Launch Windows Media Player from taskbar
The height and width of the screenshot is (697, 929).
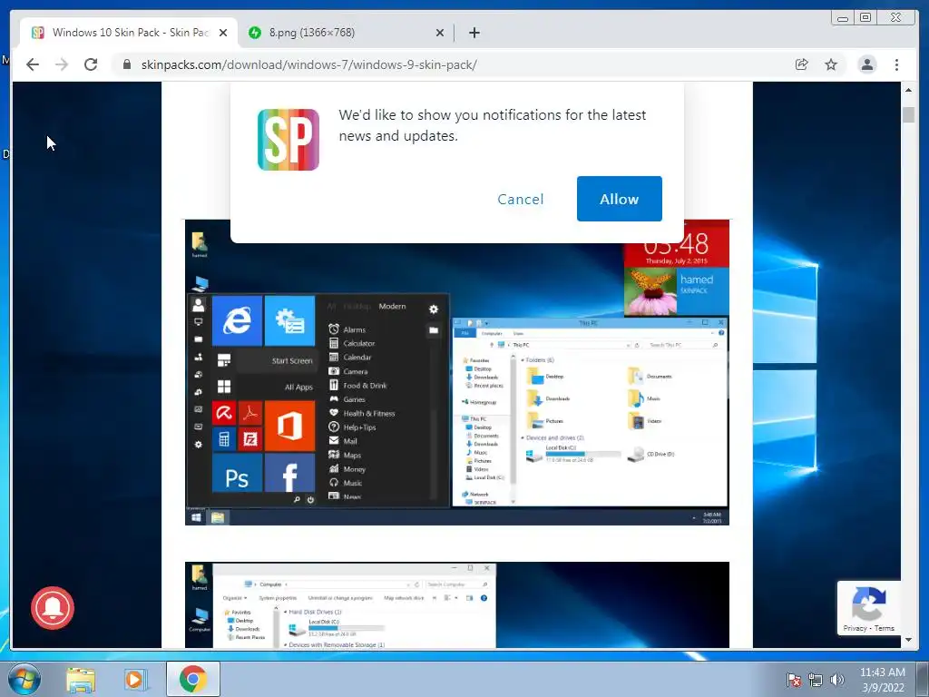coord(135,680)
